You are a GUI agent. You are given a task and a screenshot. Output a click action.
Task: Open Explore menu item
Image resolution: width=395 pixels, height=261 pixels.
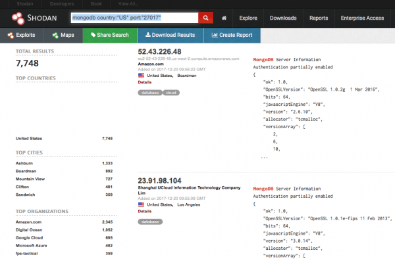coord(248,18)
